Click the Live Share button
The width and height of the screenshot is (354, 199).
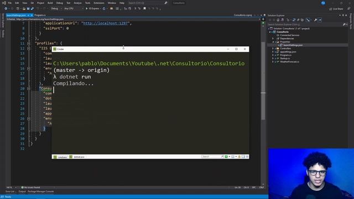tap(336, 9)
